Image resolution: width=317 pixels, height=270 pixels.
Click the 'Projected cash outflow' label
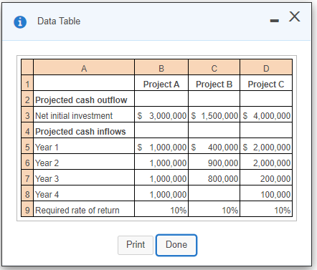(x=81, y=100)
